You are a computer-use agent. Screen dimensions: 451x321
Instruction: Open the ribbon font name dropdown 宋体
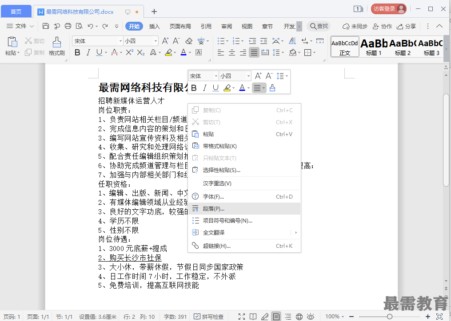120,41
